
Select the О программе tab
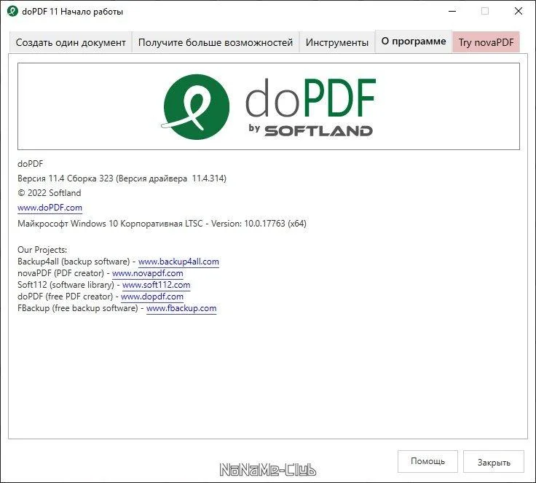coord(414,42)
